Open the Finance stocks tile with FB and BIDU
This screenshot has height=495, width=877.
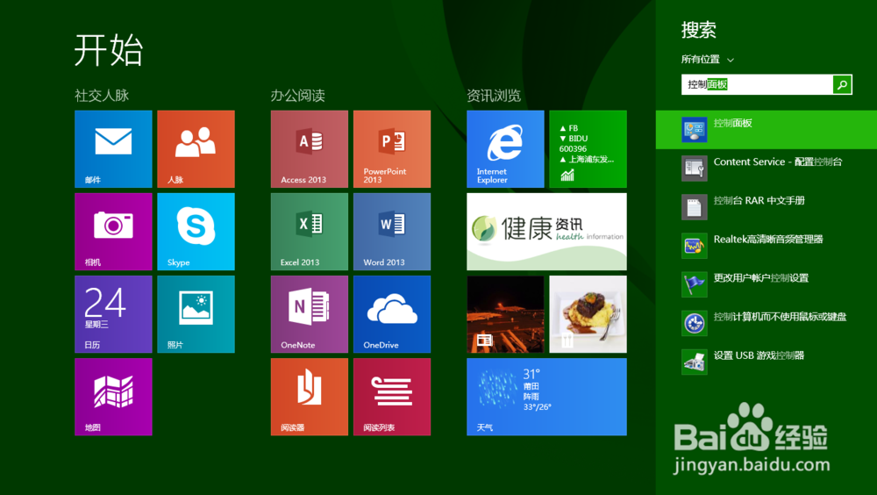[588, 149]
